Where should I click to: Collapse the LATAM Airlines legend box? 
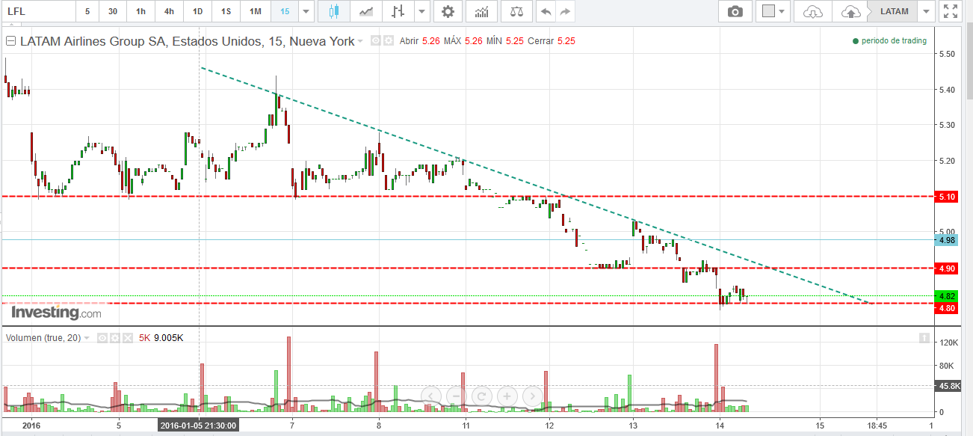point(10,41)
